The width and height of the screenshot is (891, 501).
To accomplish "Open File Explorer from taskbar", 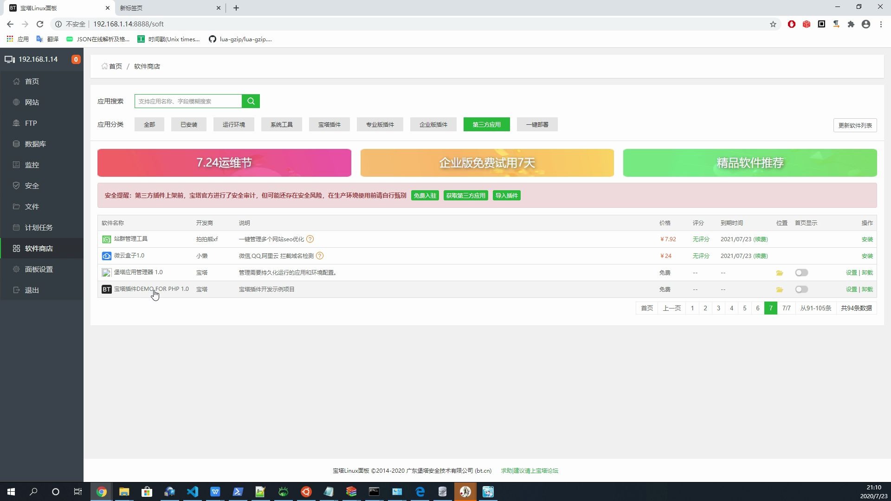I will (x=124, y=492).
